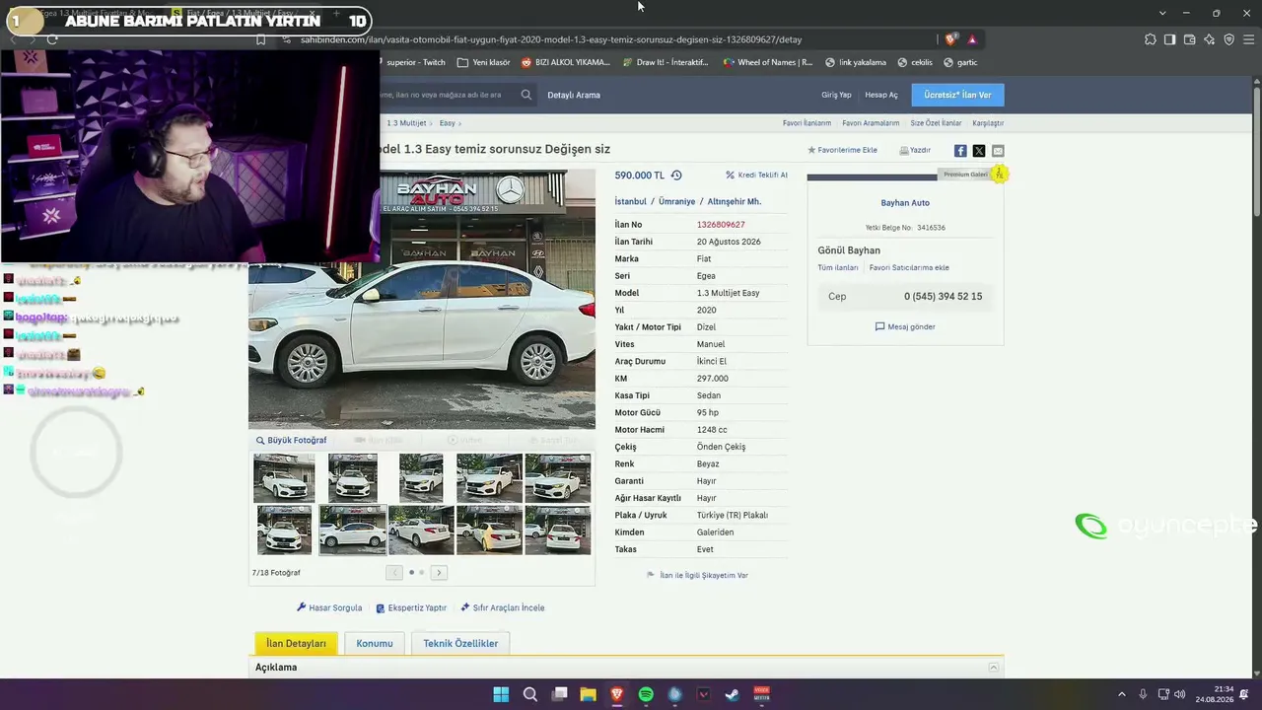The height and width of the screenshot is (710, 1262).
Task: Click the taskbar clock showing 21:34
Action: pos(1215,694)
